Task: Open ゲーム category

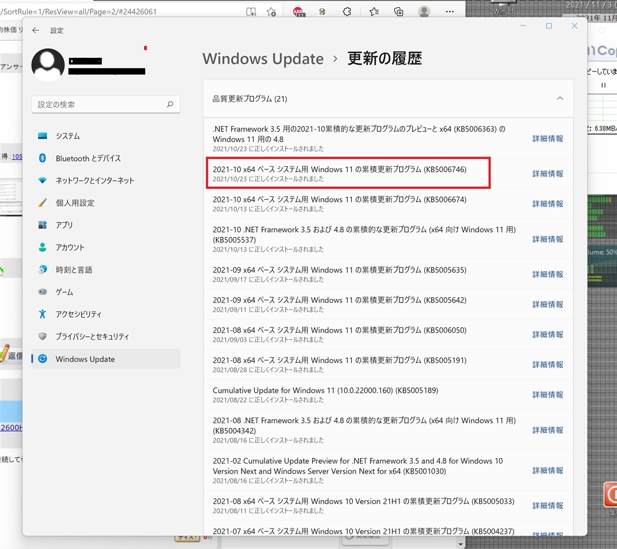Action: pyautogui.click(x=106, y=292)
